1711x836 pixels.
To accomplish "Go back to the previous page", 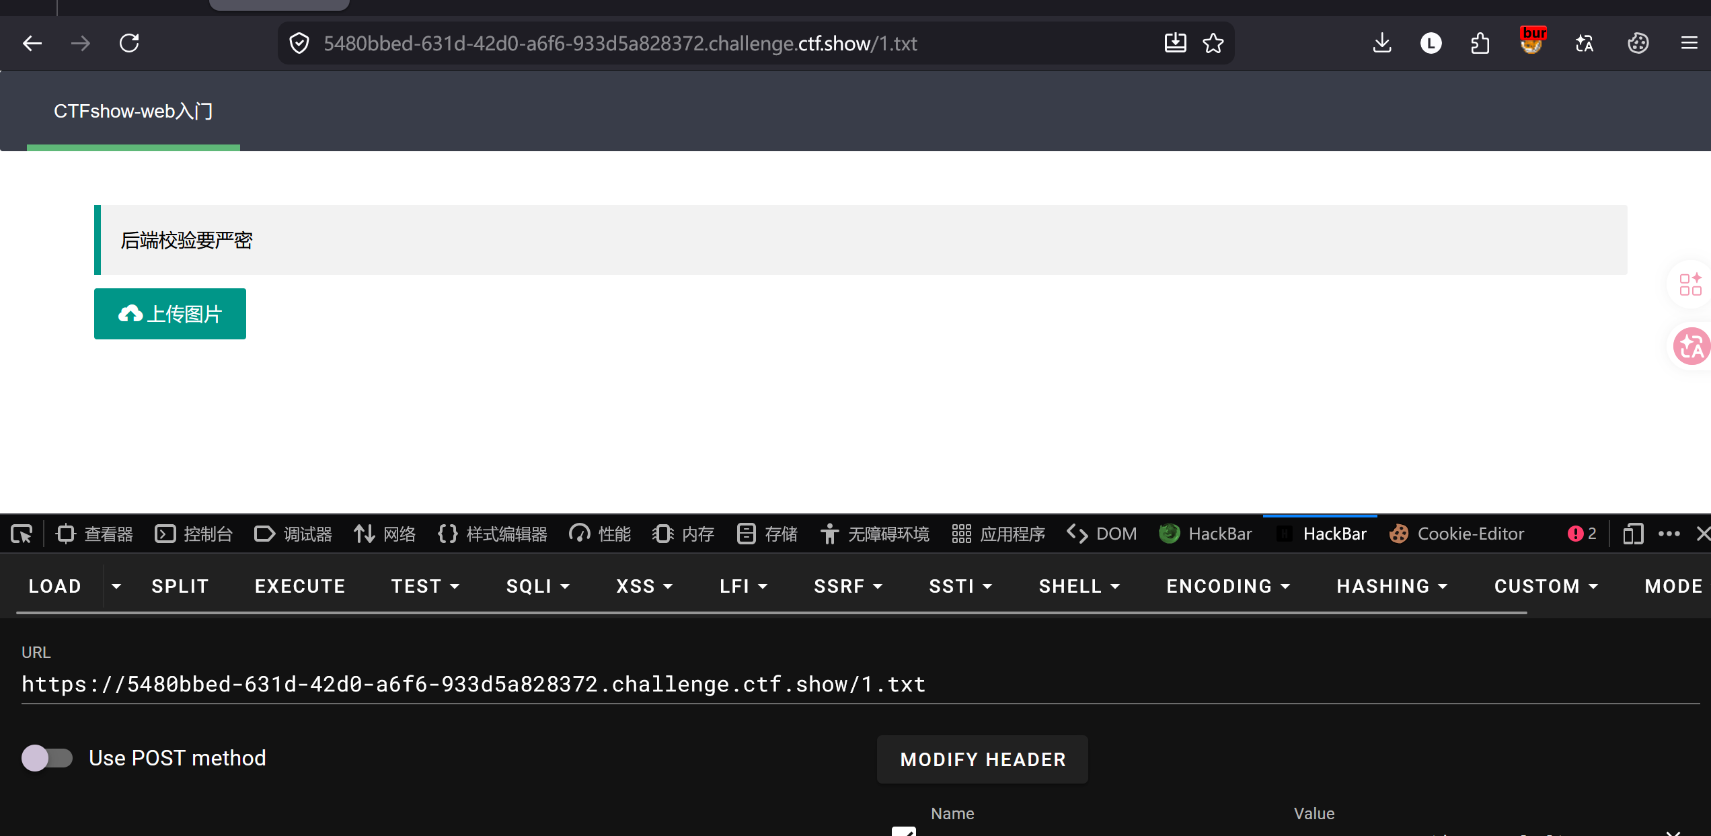I will (x=32, y=44).
